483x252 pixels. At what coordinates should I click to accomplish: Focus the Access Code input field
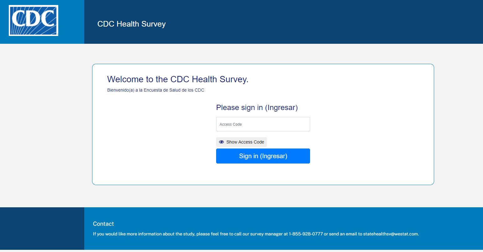pos(263,124)
